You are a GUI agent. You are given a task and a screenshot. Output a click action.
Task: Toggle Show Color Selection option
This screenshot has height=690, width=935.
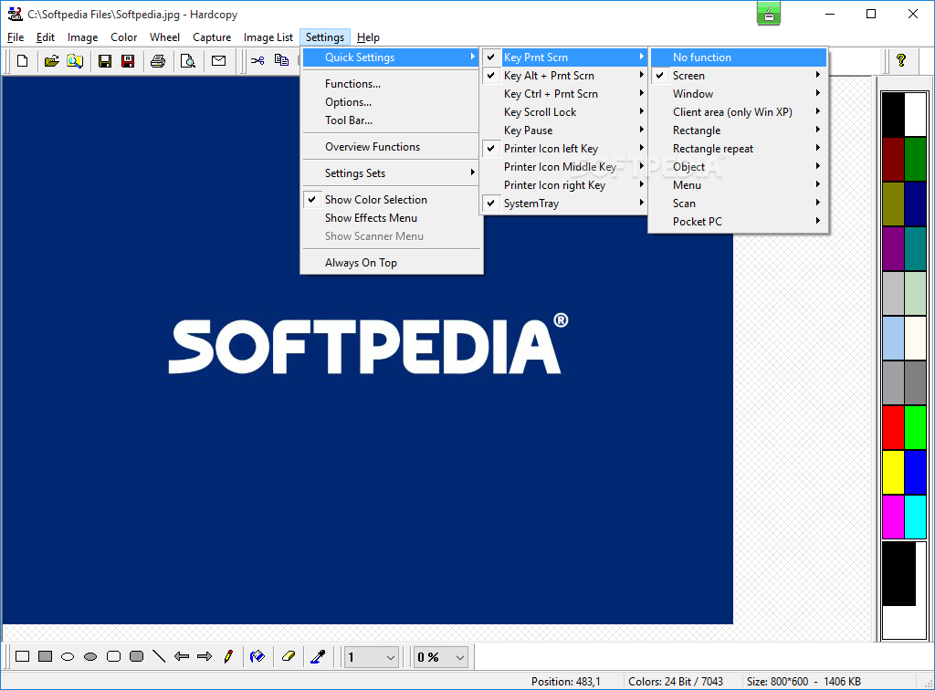pyautogui.click(x=391, y=200)
